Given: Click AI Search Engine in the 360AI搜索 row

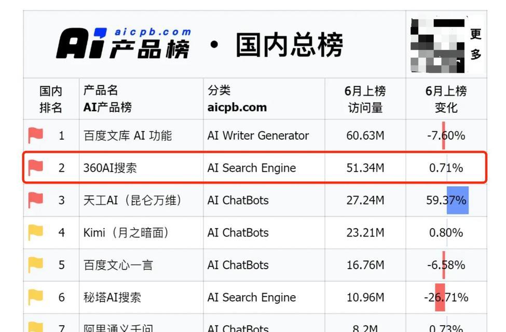Looking at the screenshot, I should click(252, 168).
